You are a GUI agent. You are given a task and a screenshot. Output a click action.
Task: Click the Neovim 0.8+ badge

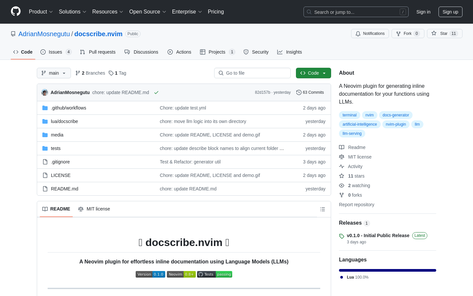pyautogui.click(x=181, y=274)
